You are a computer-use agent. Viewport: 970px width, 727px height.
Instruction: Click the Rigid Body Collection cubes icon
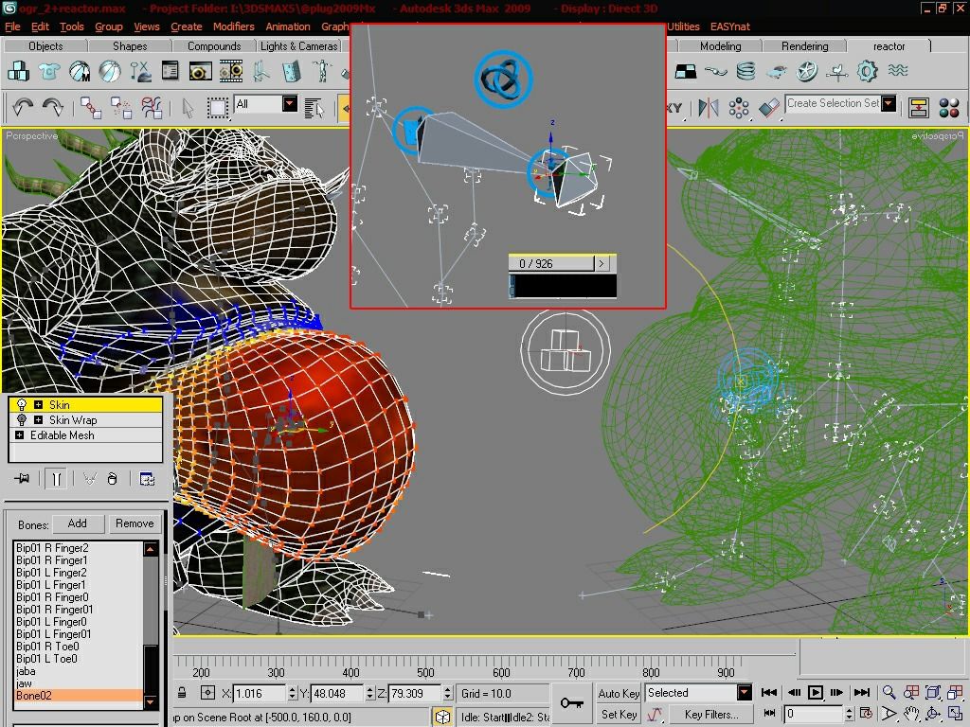click(x=19, y=72)
